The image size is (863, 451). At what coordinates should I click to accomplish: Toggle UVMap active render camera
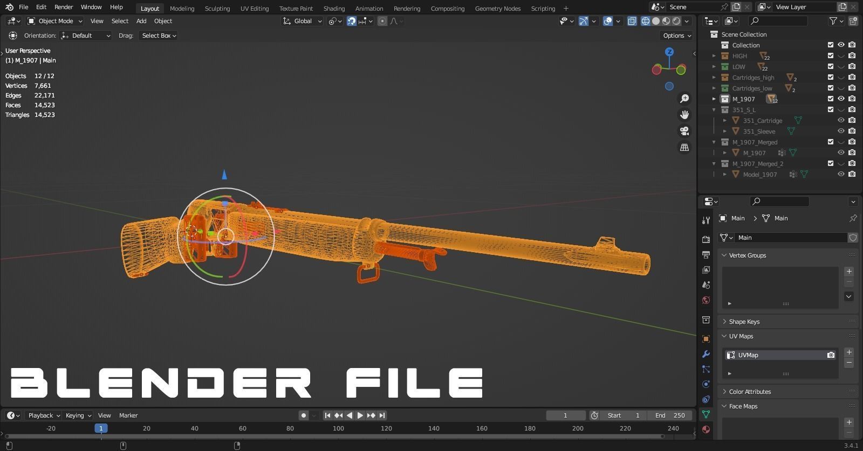point(831,355)
